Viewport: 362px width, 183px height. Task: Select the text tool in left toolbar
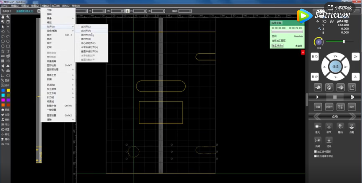[x=8, y=51]
